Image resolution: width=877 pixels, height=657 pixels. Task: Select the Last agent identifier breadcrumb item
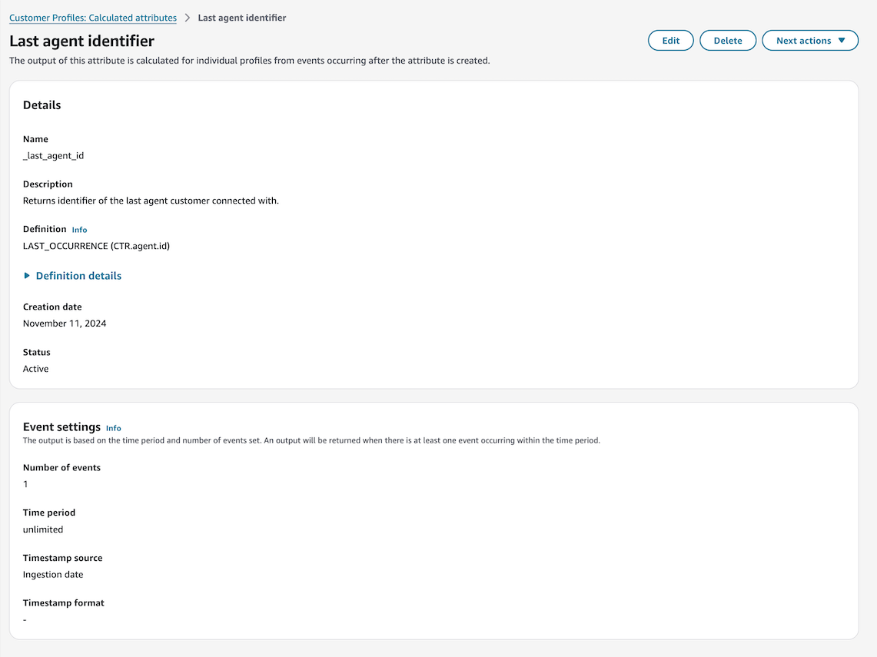(242, 18)
